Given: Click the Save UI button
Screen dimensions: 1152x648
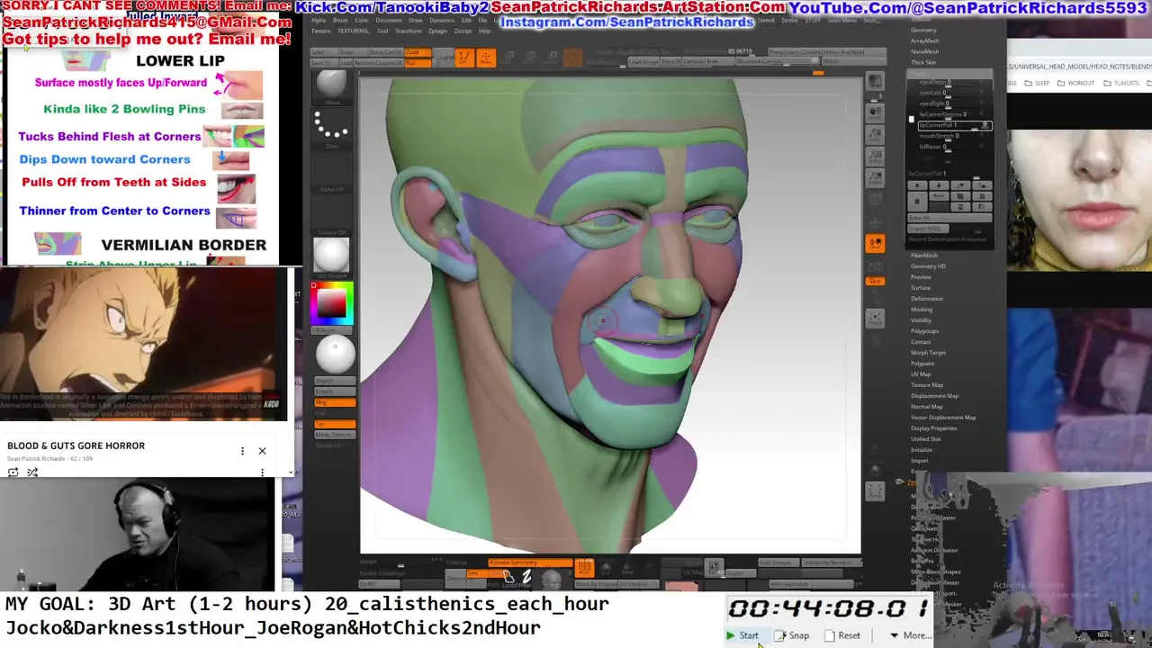Looking at the screenshot, I should coord(324,63).
